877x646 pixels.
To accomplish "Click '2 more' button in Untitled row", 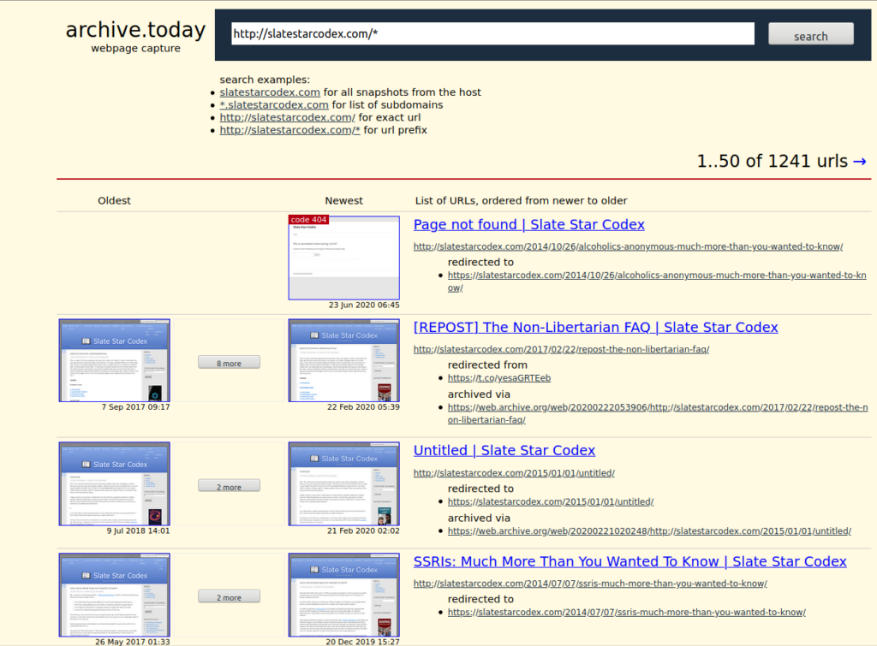I will [229, 486].
